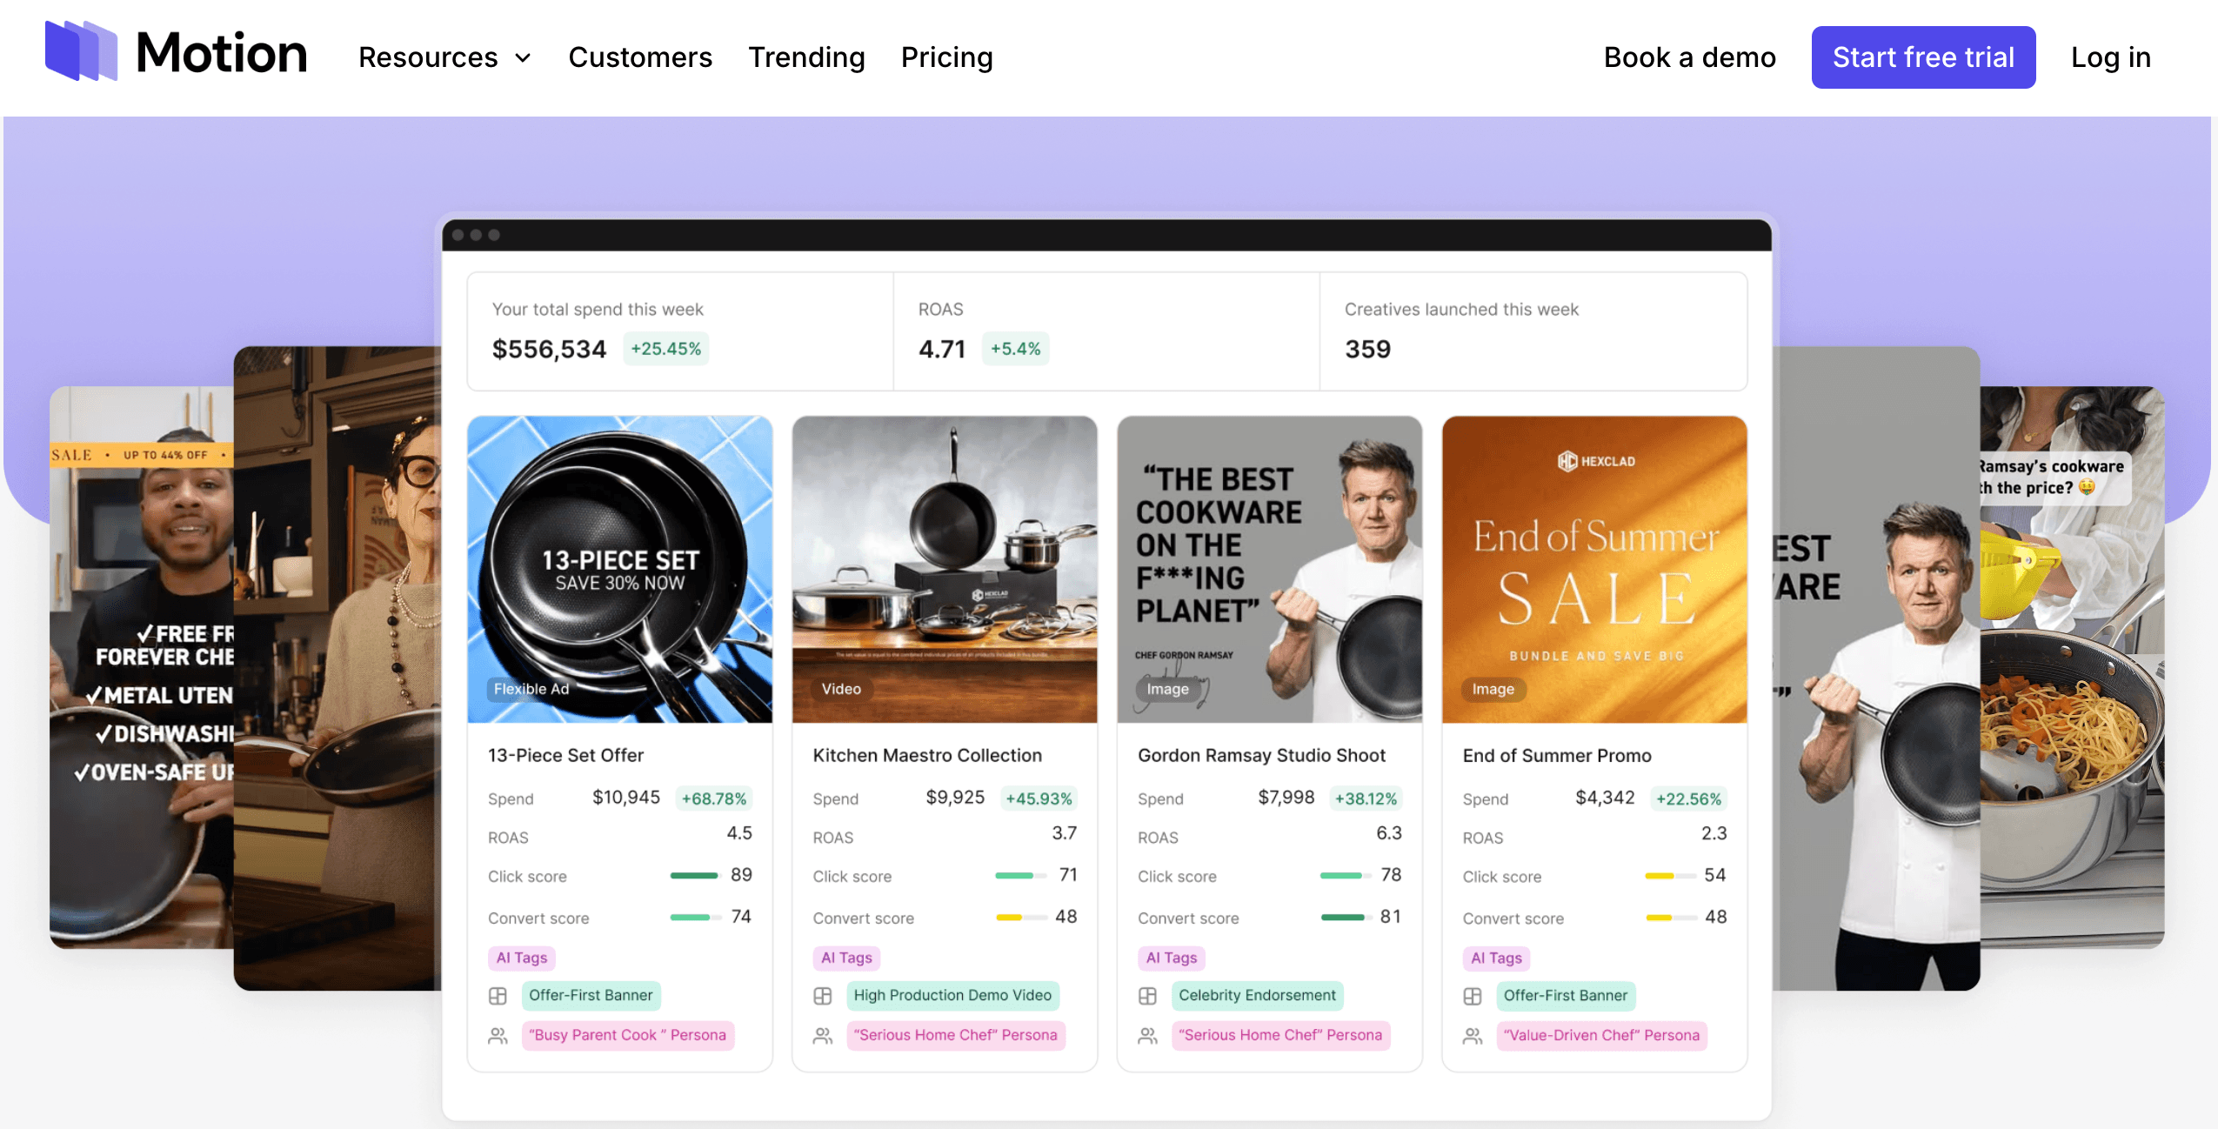Click the 13-Piece Set Offer title
The height and width of the screenshot is (1129, 2218).
[x=565, y=756]
